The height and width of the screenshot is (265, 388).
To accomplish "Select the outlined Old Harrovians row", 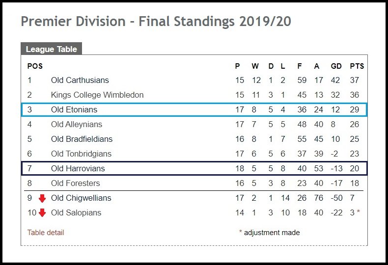I will point(194,168).
